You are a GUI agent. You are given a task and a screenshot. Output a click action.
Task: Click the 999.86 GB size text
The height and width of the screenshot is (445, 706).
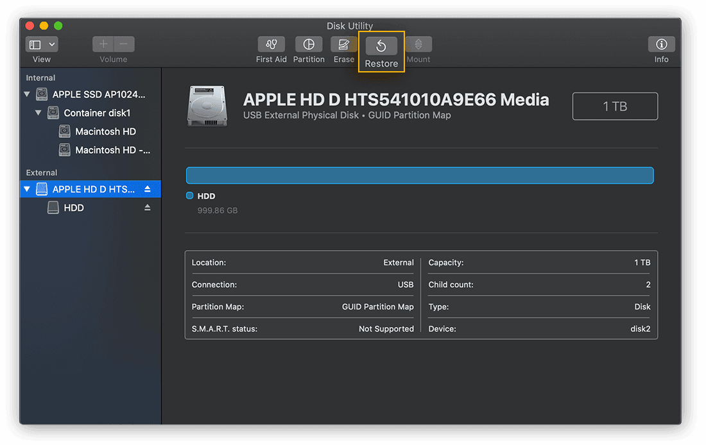tap(218, 210)
